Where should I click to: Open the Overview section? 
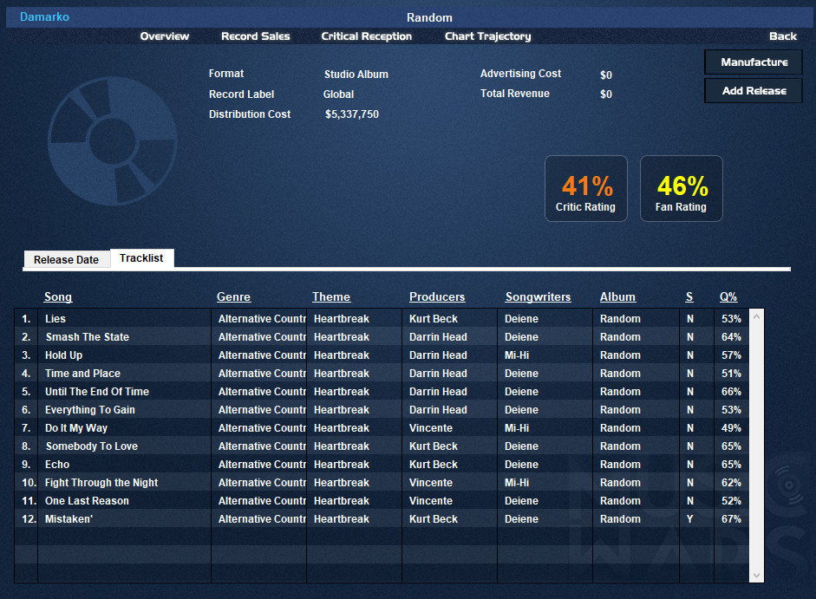point(165,36)
